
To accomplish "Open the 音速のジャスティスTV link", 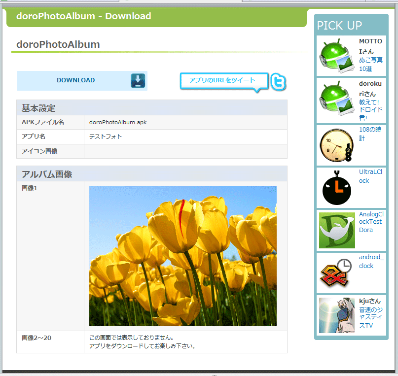I will click(371, 317).
